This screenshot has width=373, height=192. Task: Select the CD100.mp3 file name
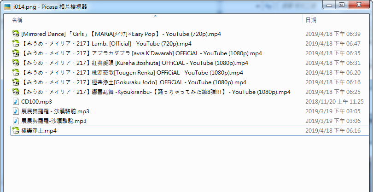click(x=37, y=102)
